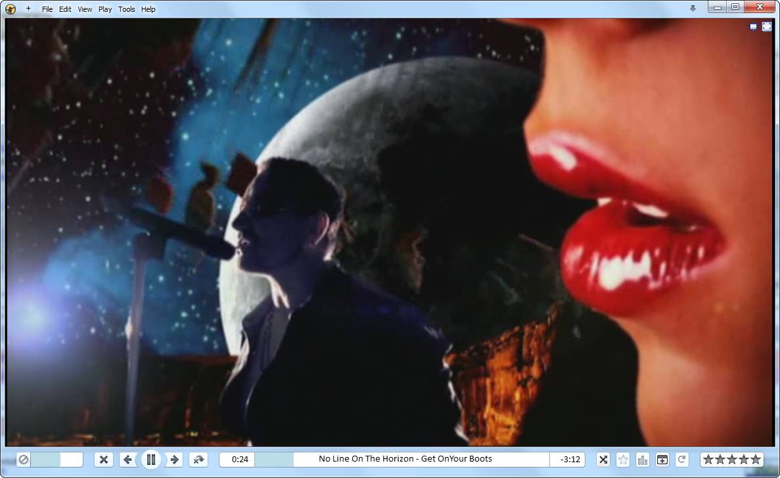Open the File menu
The image size is (780, 478).
(x=47, y=9)
